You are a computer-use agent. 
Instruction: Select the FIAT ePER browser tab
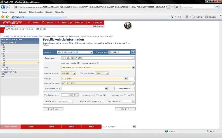(x=37, y=17)
